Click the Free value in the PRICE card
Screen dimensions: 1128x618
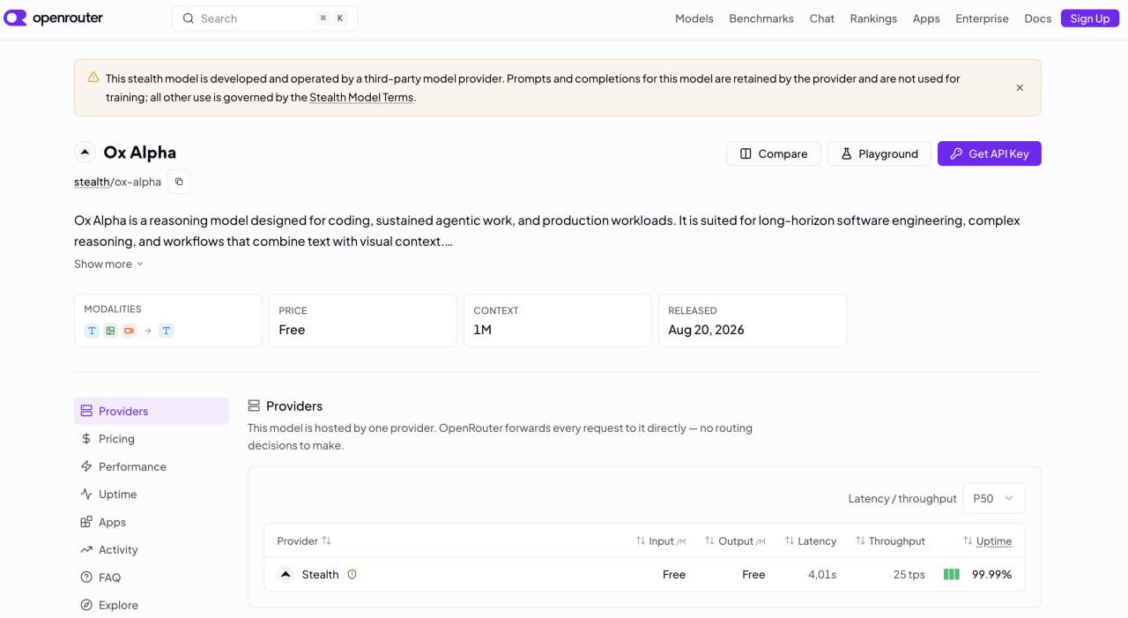[x=292, y=330]
